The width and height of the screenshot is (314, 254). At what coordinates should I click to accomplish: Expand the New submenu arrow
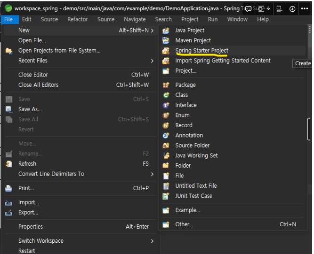152,31
